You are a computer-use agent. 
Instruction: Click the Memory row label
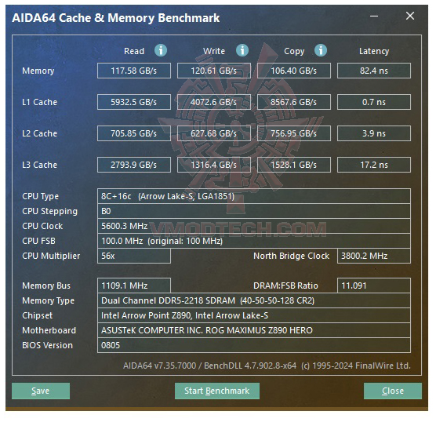tap(38, 71)
